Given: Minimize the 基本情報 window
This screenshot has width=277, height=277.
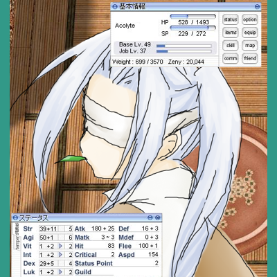Looking at the screenshot, I should [x=257, y=6].
